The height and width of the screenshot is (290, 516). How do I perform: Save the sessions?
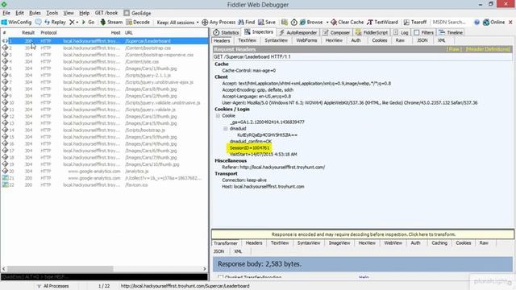coord(267,22)
